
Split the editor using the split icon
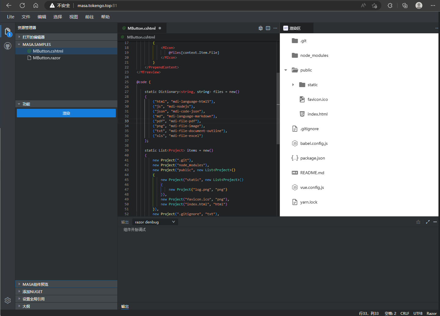pos(268,28)
